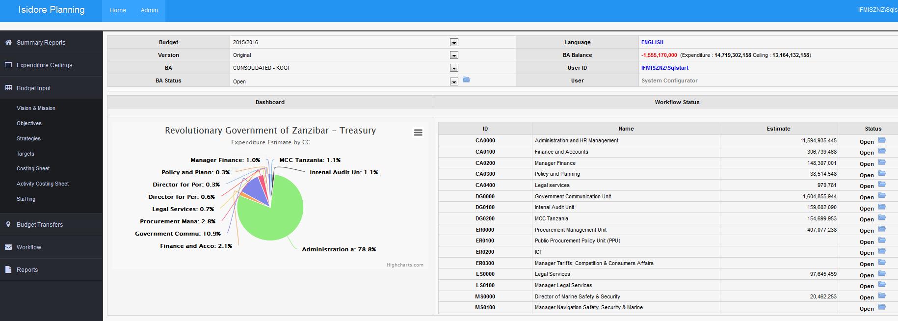Click the Budget Transfers pin icon
This screenshot has width=898, height=321.
tap(8, 224)
